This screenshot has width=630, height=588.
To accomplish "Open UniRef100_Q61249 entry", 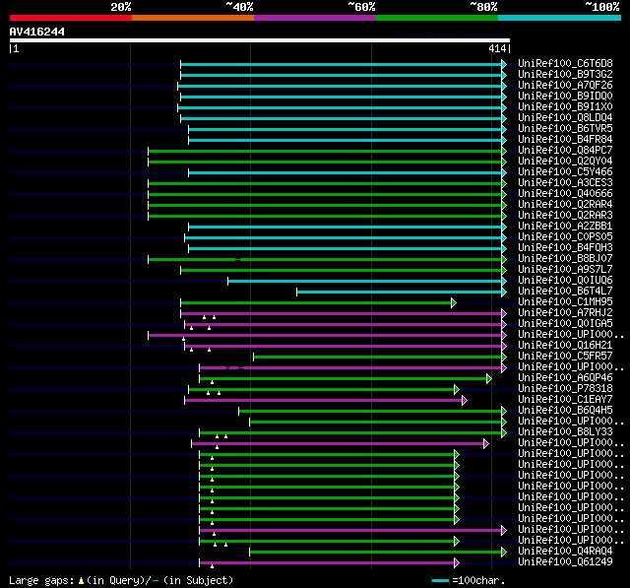I will click(565, 562).
